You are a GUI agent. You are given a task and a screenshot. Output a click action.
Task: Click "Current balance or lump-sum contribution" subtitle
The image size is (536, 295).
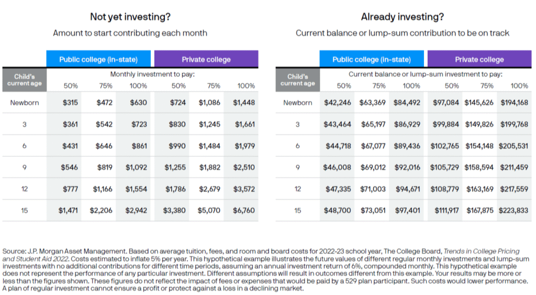[x=403, y=33]
